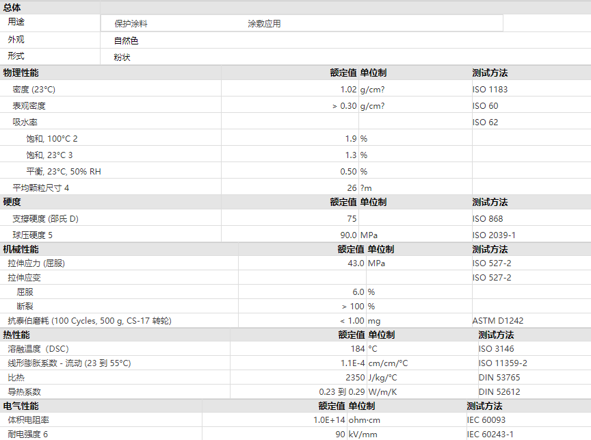This screenshot has height=440, width=591.
Task: Click the 机械性能 section header
Action: point(21,249)
